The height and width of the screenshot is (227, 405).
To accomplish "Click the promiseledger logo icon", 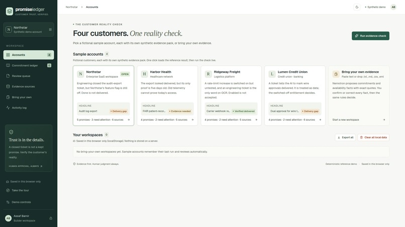I will pyautogui.click(x=10, y=11).
